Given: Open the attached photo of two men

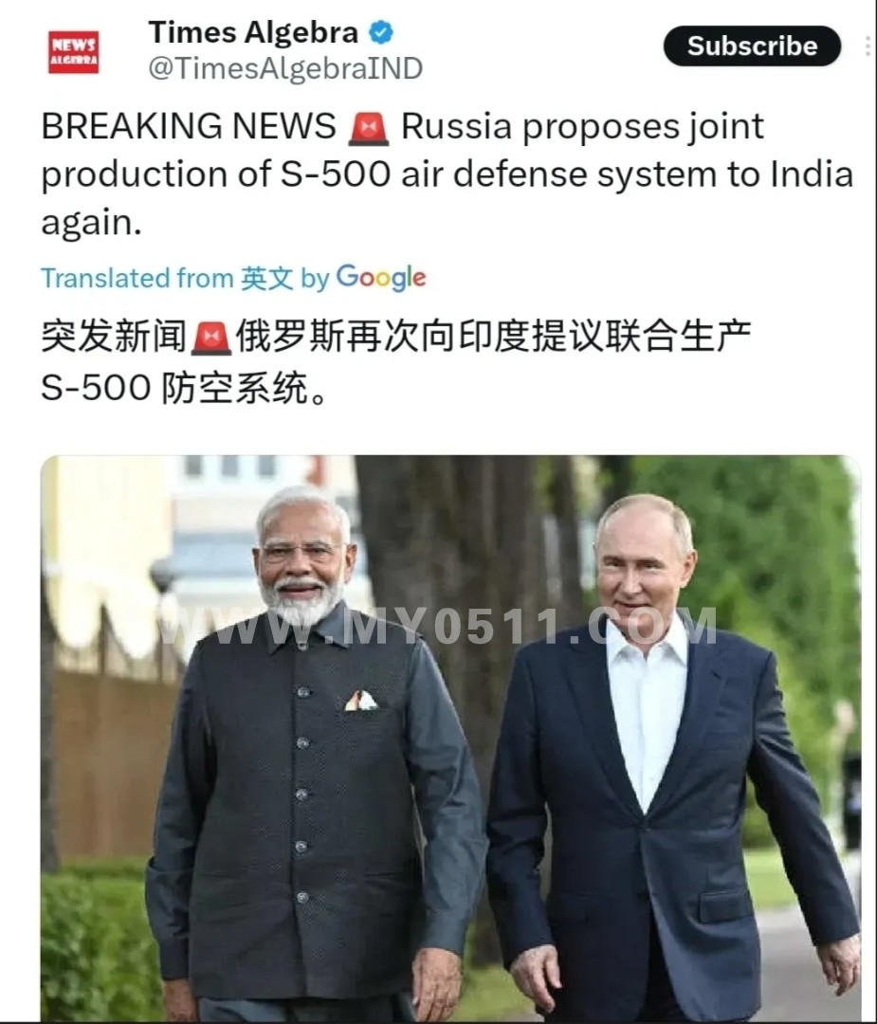Looking at the screenshot, I should point(450,738).
